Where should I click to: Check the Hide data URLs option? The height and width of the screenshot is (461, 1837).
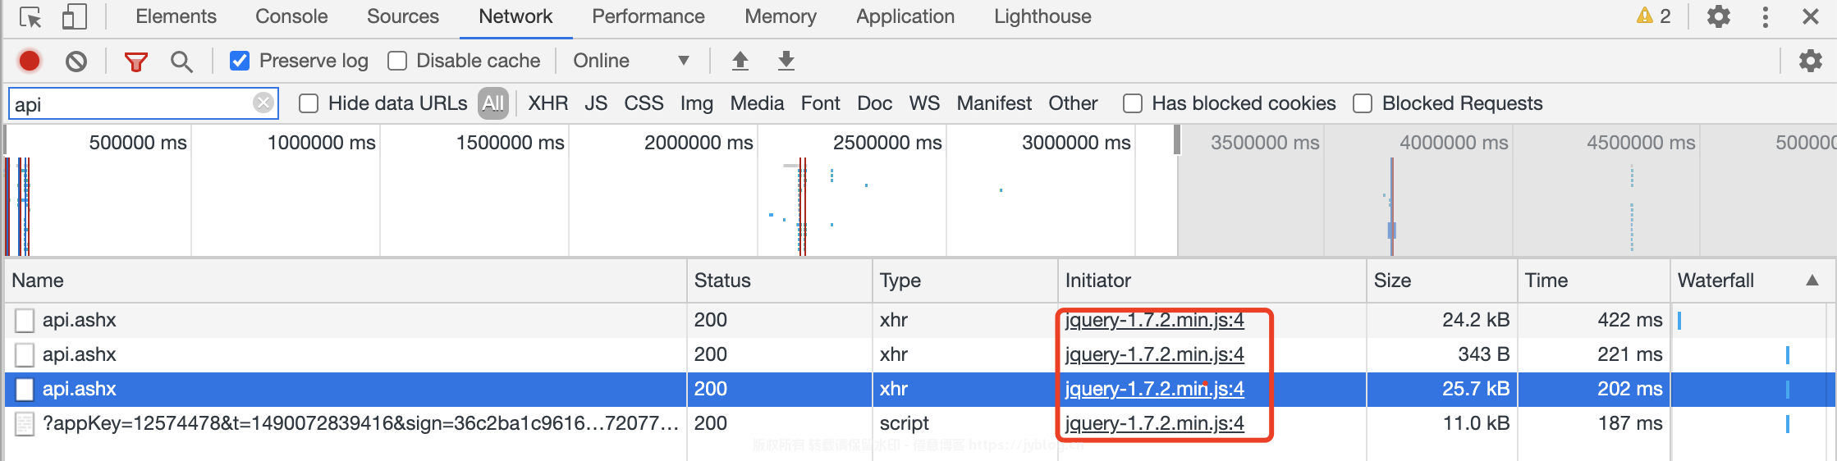[309, 103]
